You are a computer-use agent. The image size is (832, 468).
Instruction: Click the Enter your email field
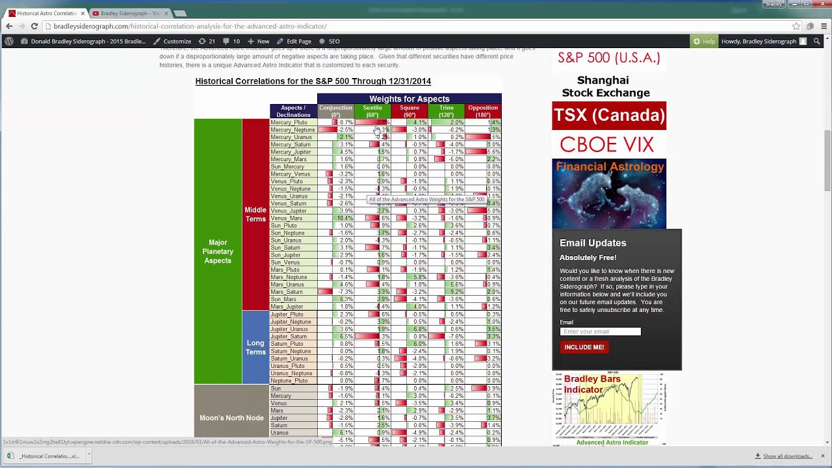pyautogui.click(x=600, y=331)
